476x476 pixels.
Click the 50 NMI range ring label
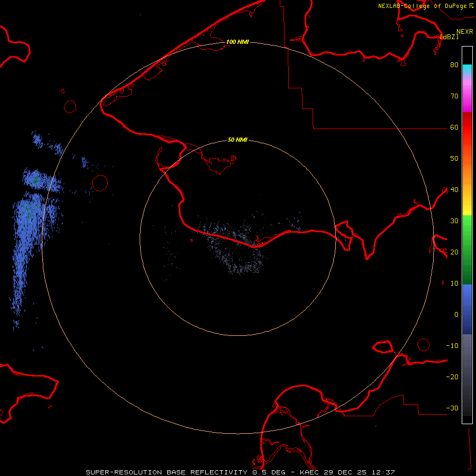[237, 140]
